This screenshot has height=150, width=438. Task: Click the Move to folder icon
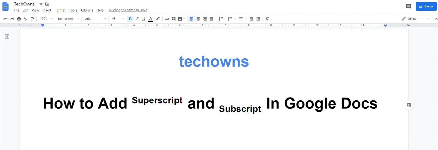47,4
